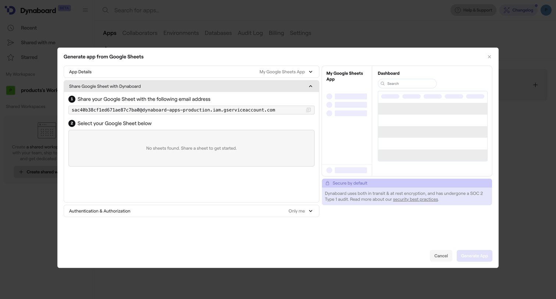Click the Shared with me label

point(38,43)
